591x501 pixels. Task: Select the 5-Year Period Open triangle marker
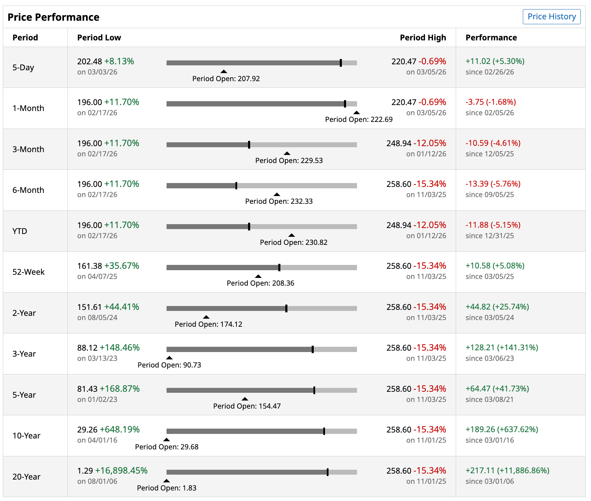click(x=245, y=399)
